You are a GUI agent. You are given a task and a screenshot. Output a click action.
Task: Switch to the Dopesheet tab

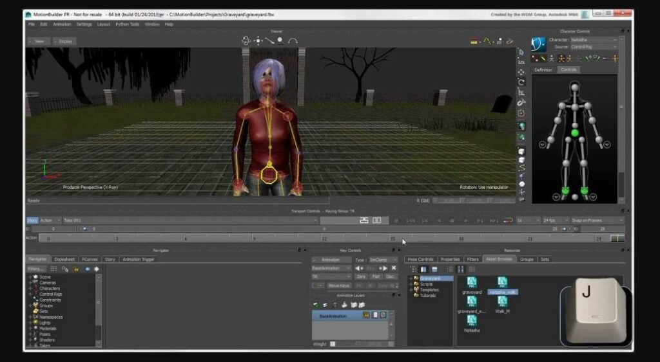coord(64,260)
